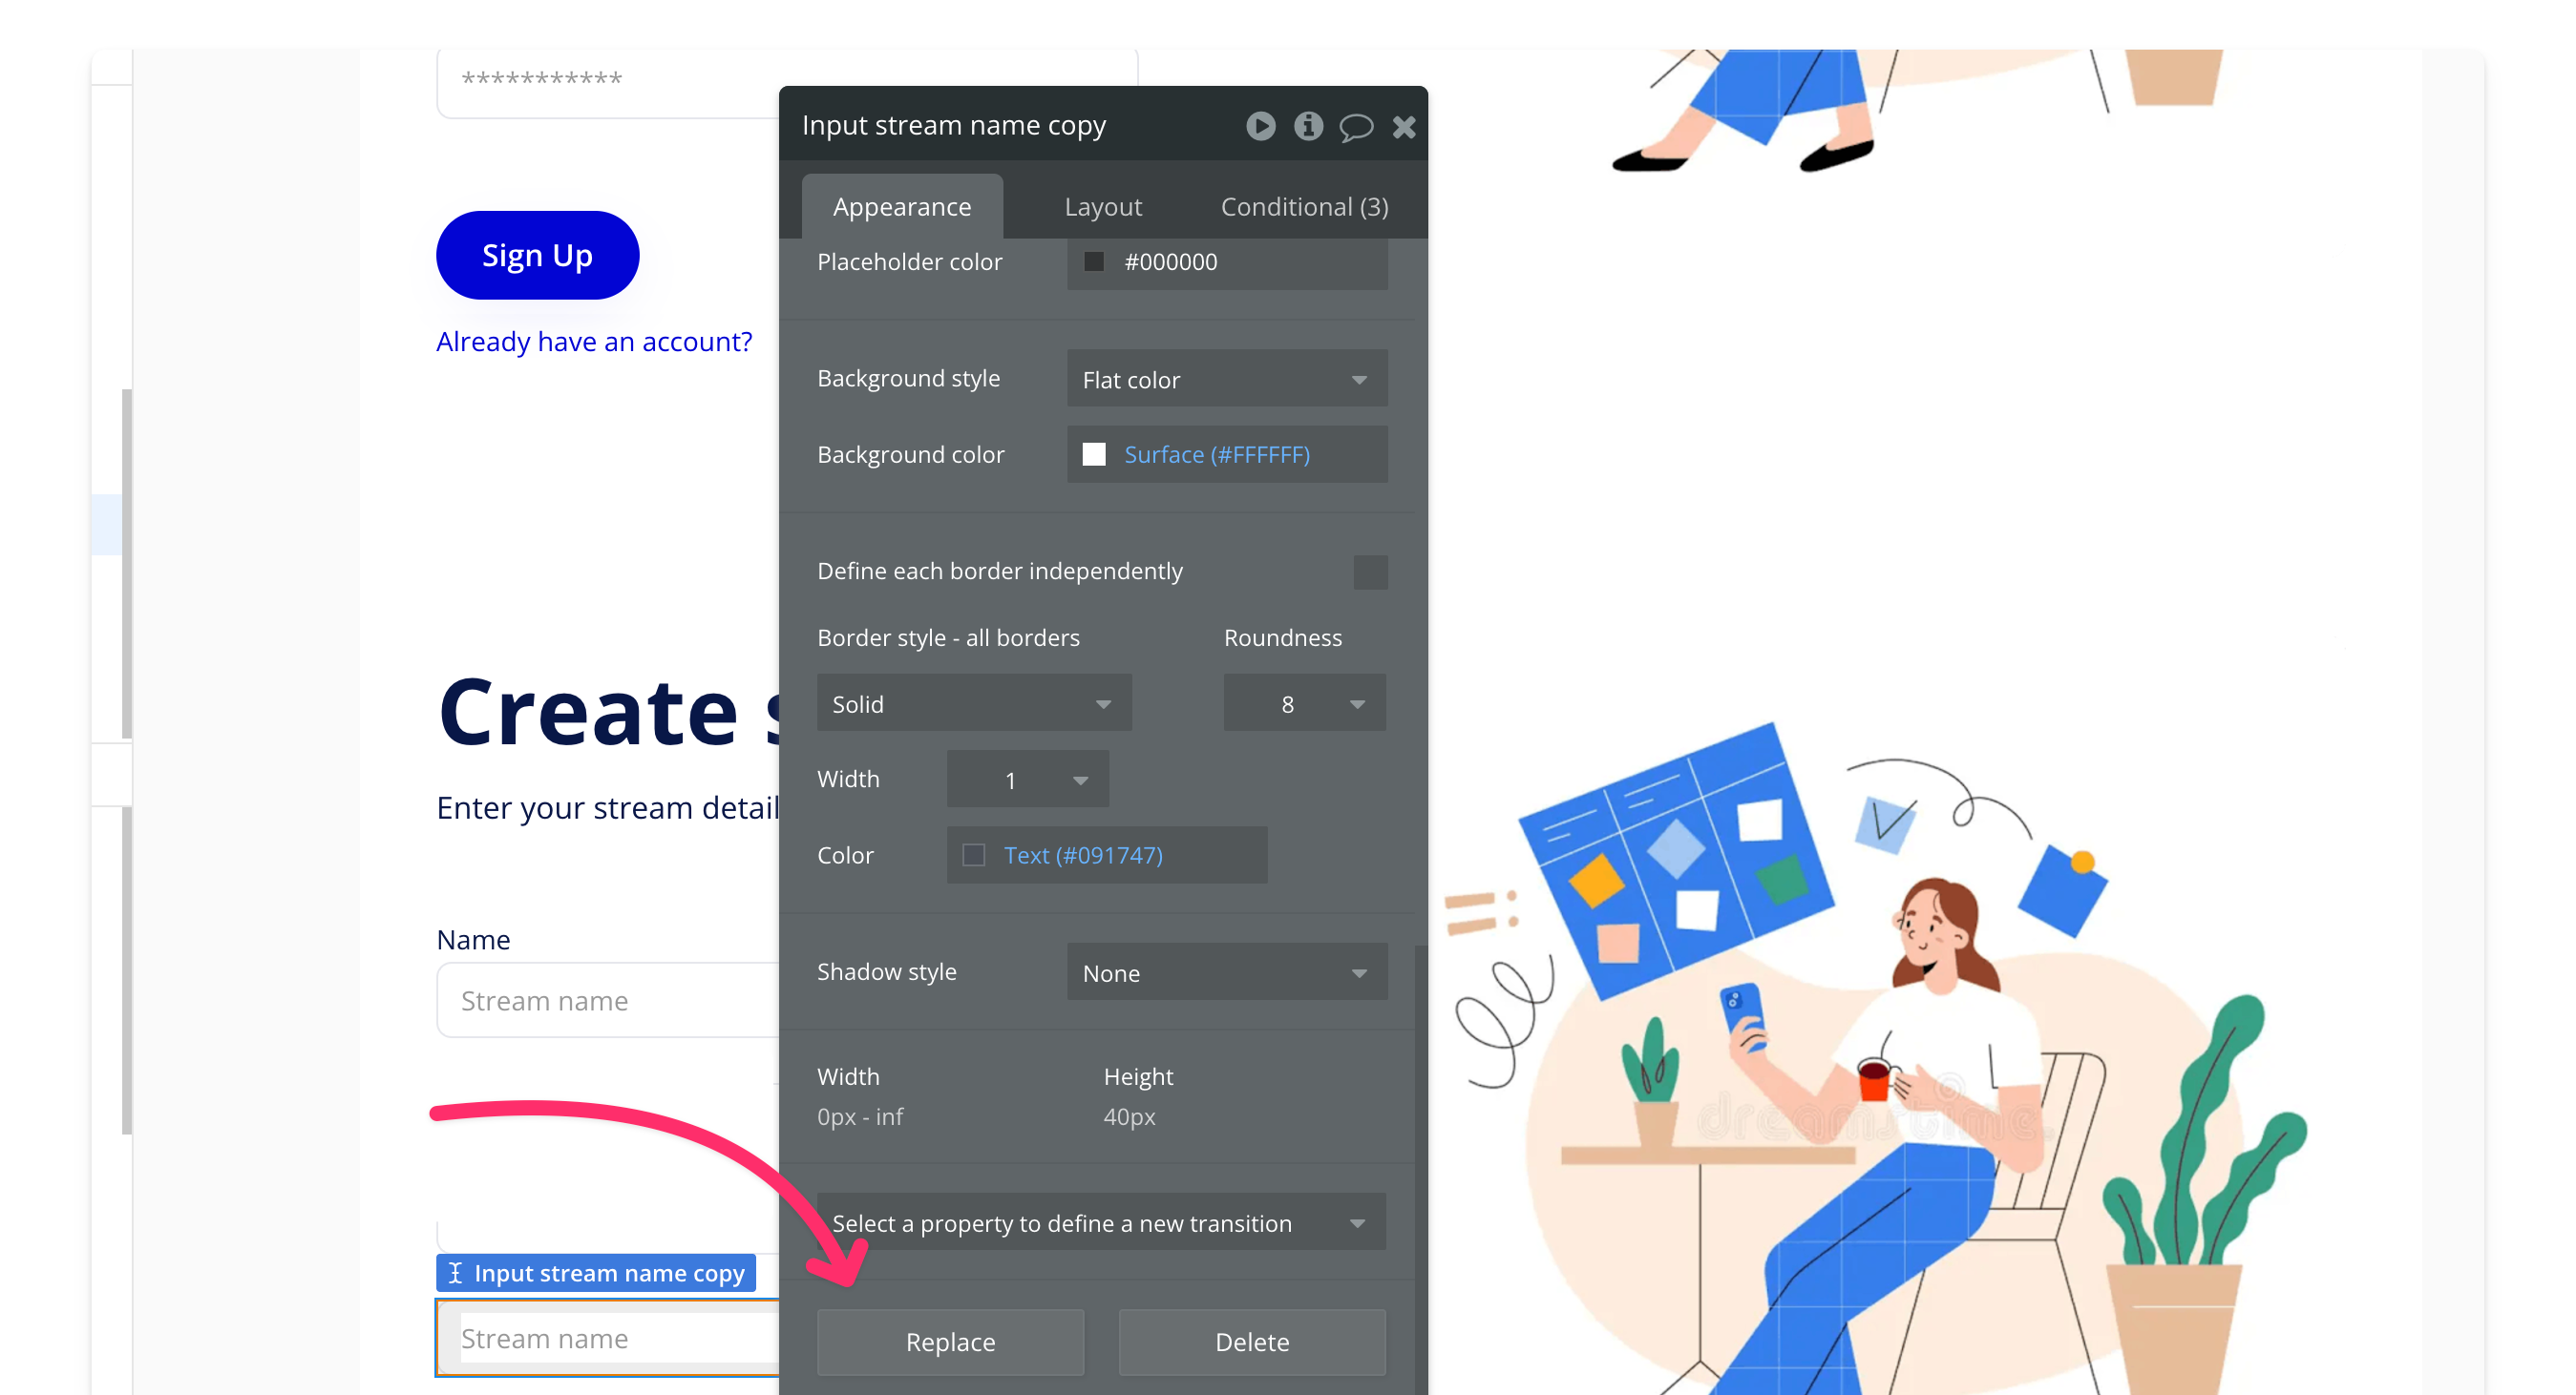The height and width of the screenshot is (1395, 2576).
Task: Click the input element icon on the blue label
Action: [457, 1272]
